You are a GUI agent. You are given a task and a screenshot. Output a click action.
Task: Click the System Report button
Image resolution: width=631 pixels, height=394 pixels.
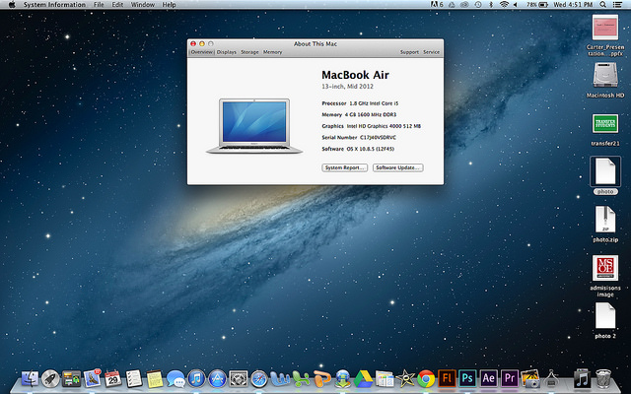click(x=344, y=167)
